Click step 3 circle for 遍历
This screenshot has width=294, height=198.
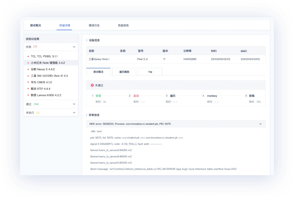(x=166, y=96)
